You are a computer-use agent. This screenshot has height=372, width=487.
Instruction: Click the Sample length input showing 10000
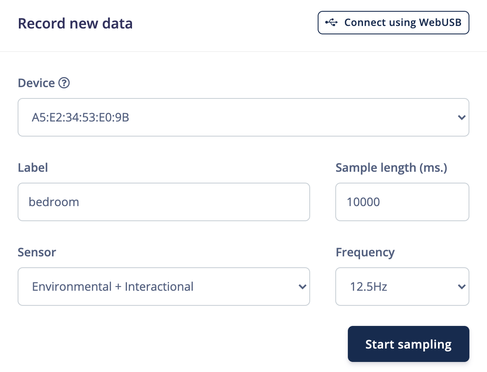click(402, 202)
